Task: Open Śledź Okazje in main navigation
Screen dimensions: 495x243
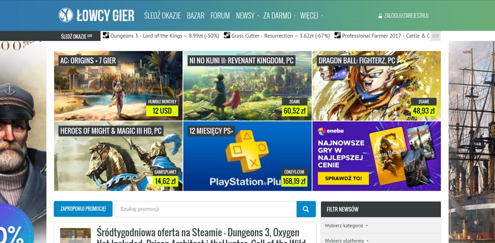Action: pos(162,15)
